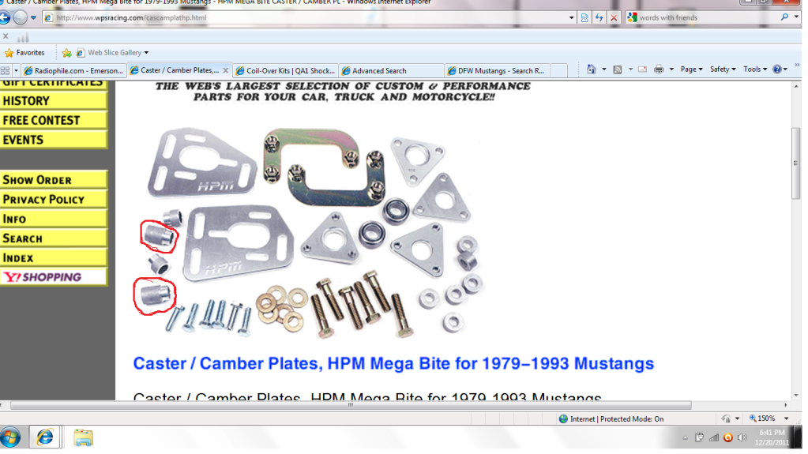Show more command bar items chevron
Screen dimensions: 808x454
tap(797, 66)
